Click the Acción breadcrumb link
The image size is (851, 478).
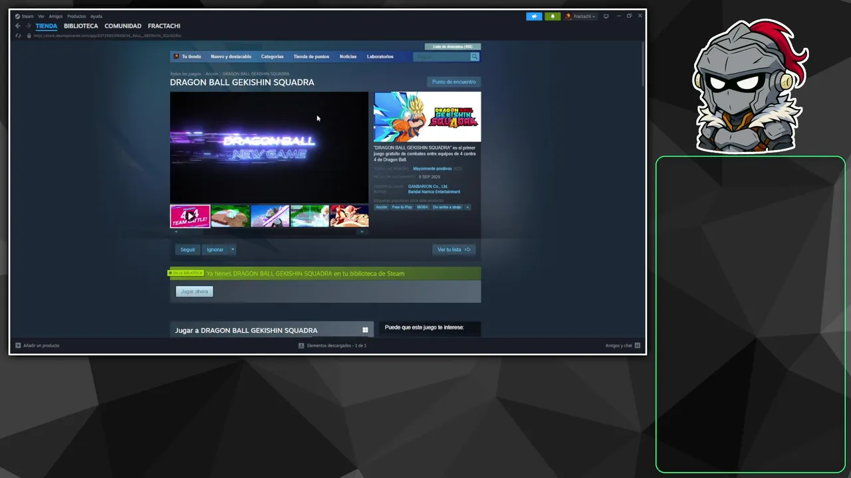(x=211, y=74)
